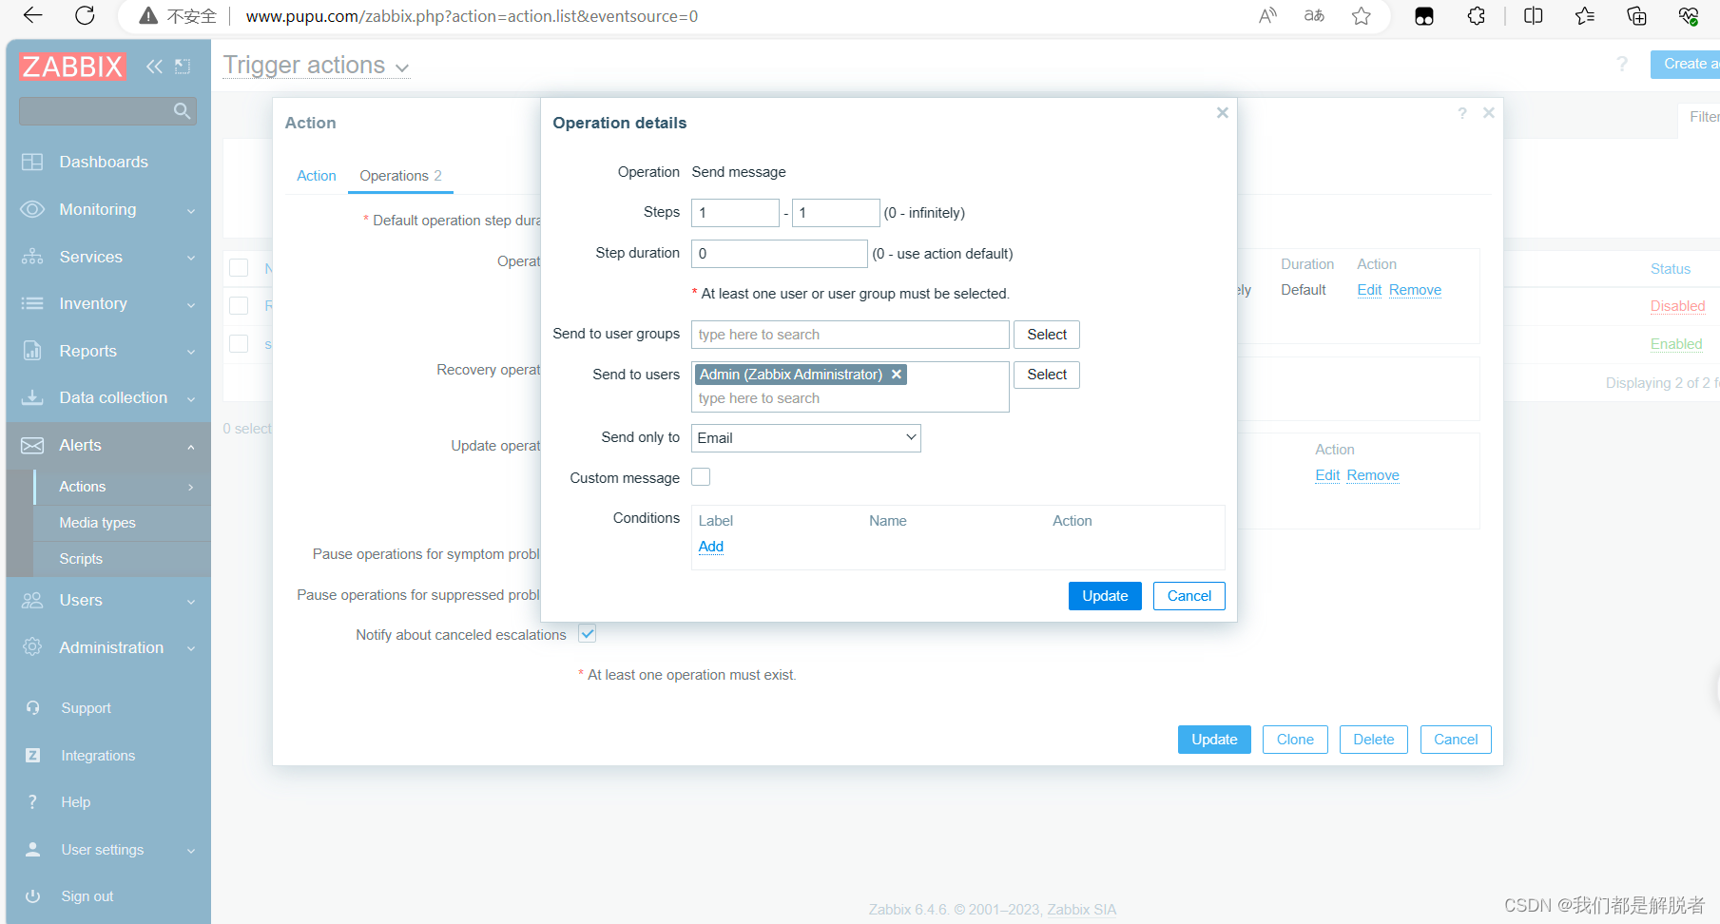Click Clone in Action dialog
This screenshot has width=1720, height=924.
[1295, 740]
